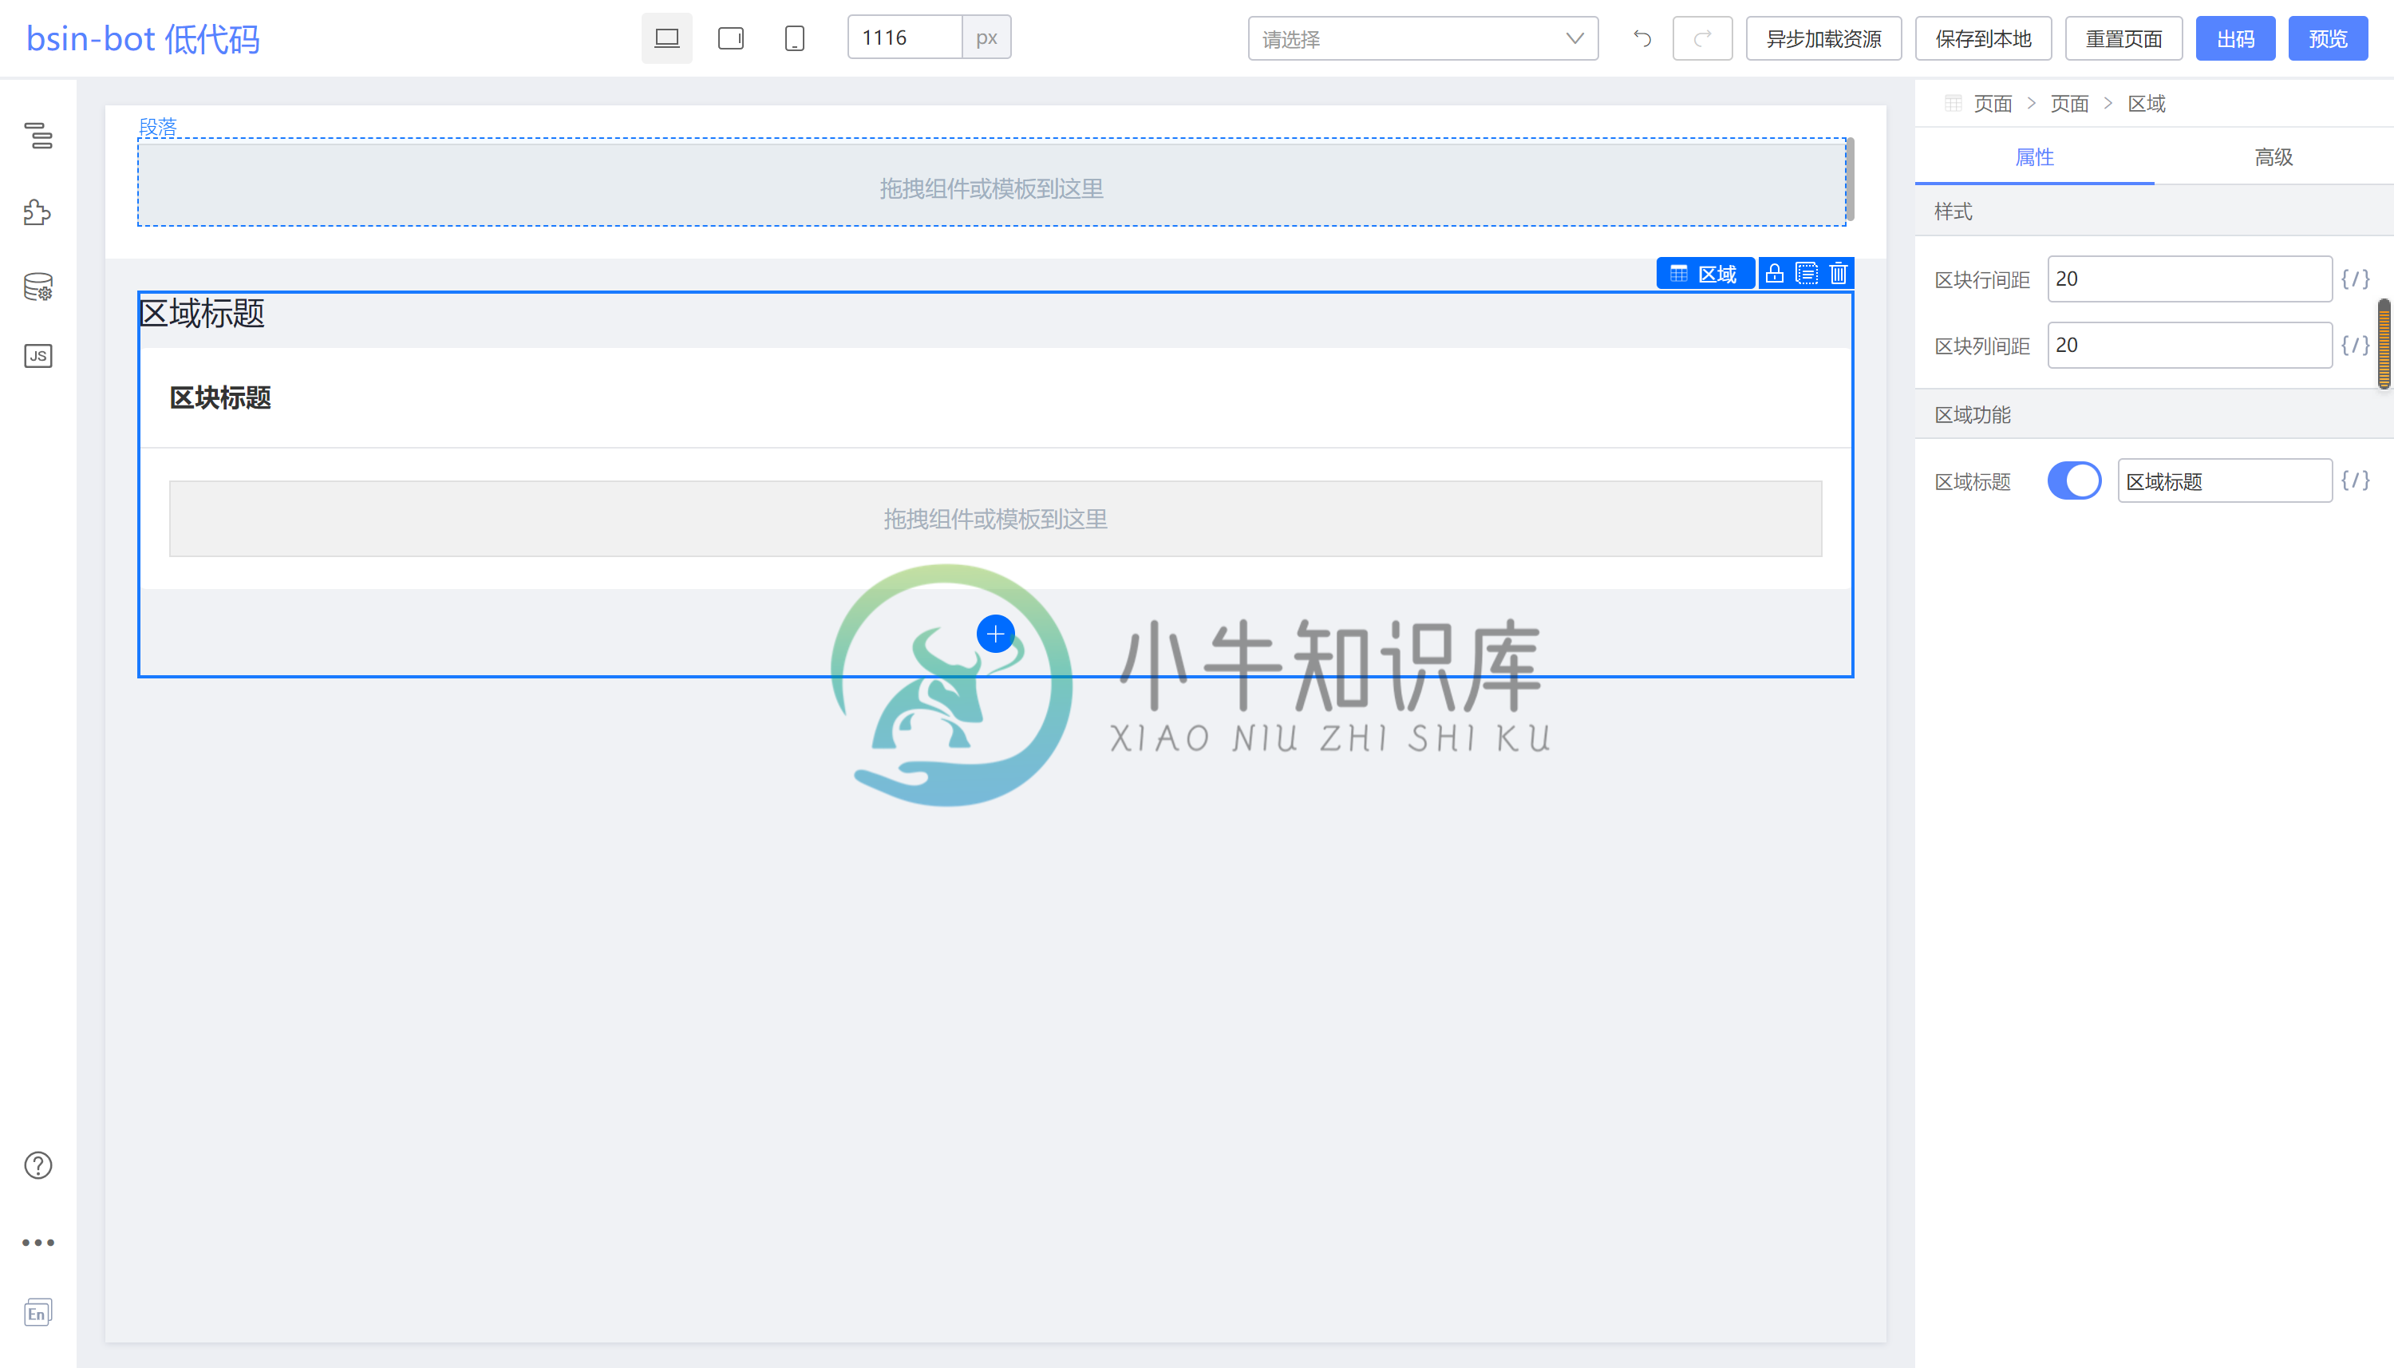Undo the last action
This screenshot has height=1368, width=2394.
(1641, 38)
